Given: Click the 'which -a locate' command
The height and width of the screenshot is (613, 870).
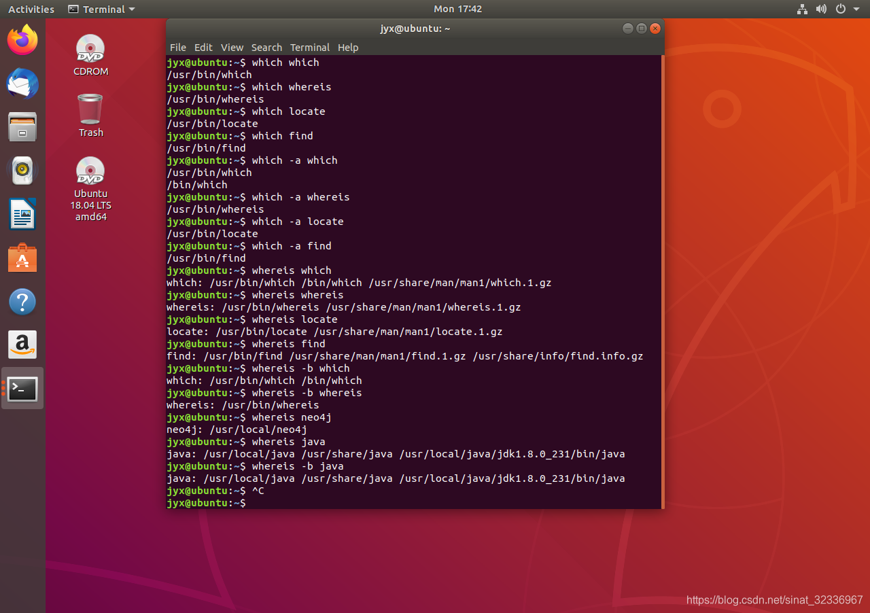Looking at the screenshot, I should pyautogui.click(x=255, y=222).
